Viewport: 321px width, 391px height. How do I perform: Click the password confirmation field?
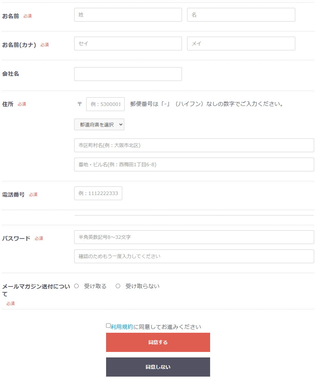[194, 256]
